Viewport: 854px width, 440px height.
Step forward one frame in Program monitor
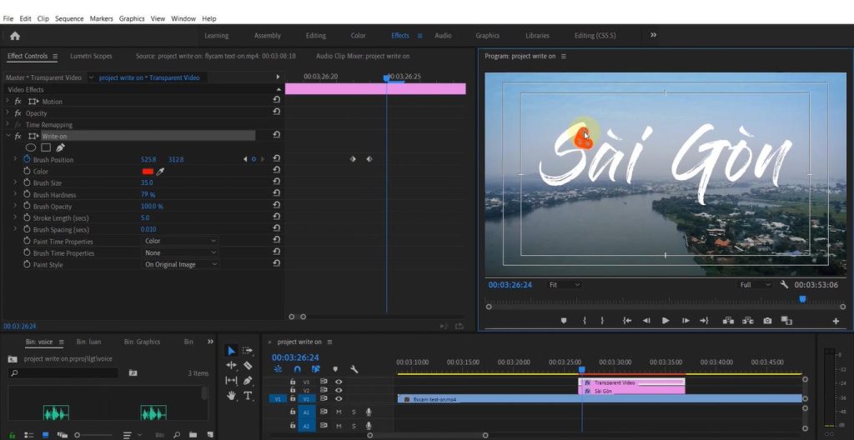(x=686, y=321)
